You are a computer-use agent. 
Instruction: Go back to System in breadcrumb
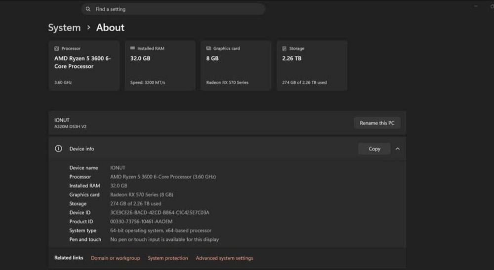tap(64, 28)
